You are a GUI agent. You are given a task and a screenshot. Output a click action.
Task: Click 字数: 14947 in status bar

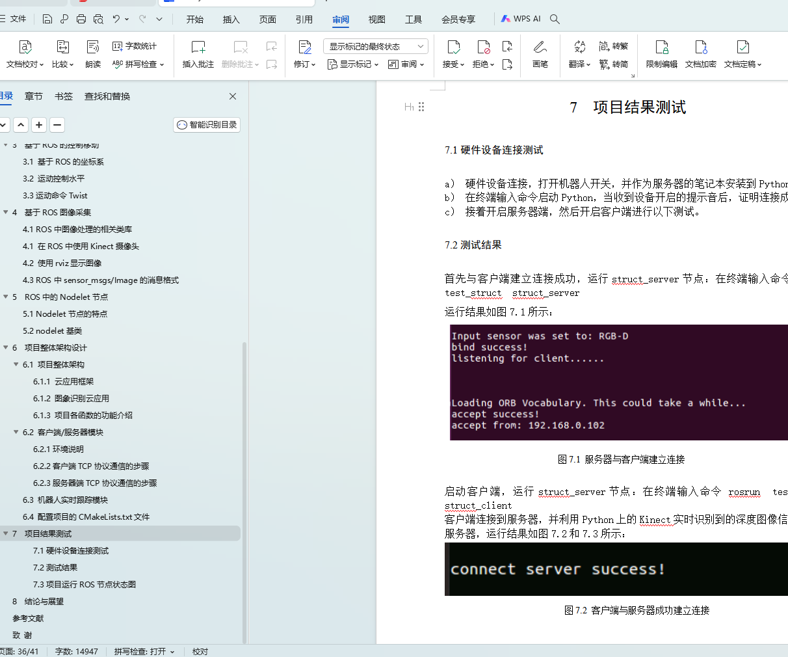(x=77, y=651)
